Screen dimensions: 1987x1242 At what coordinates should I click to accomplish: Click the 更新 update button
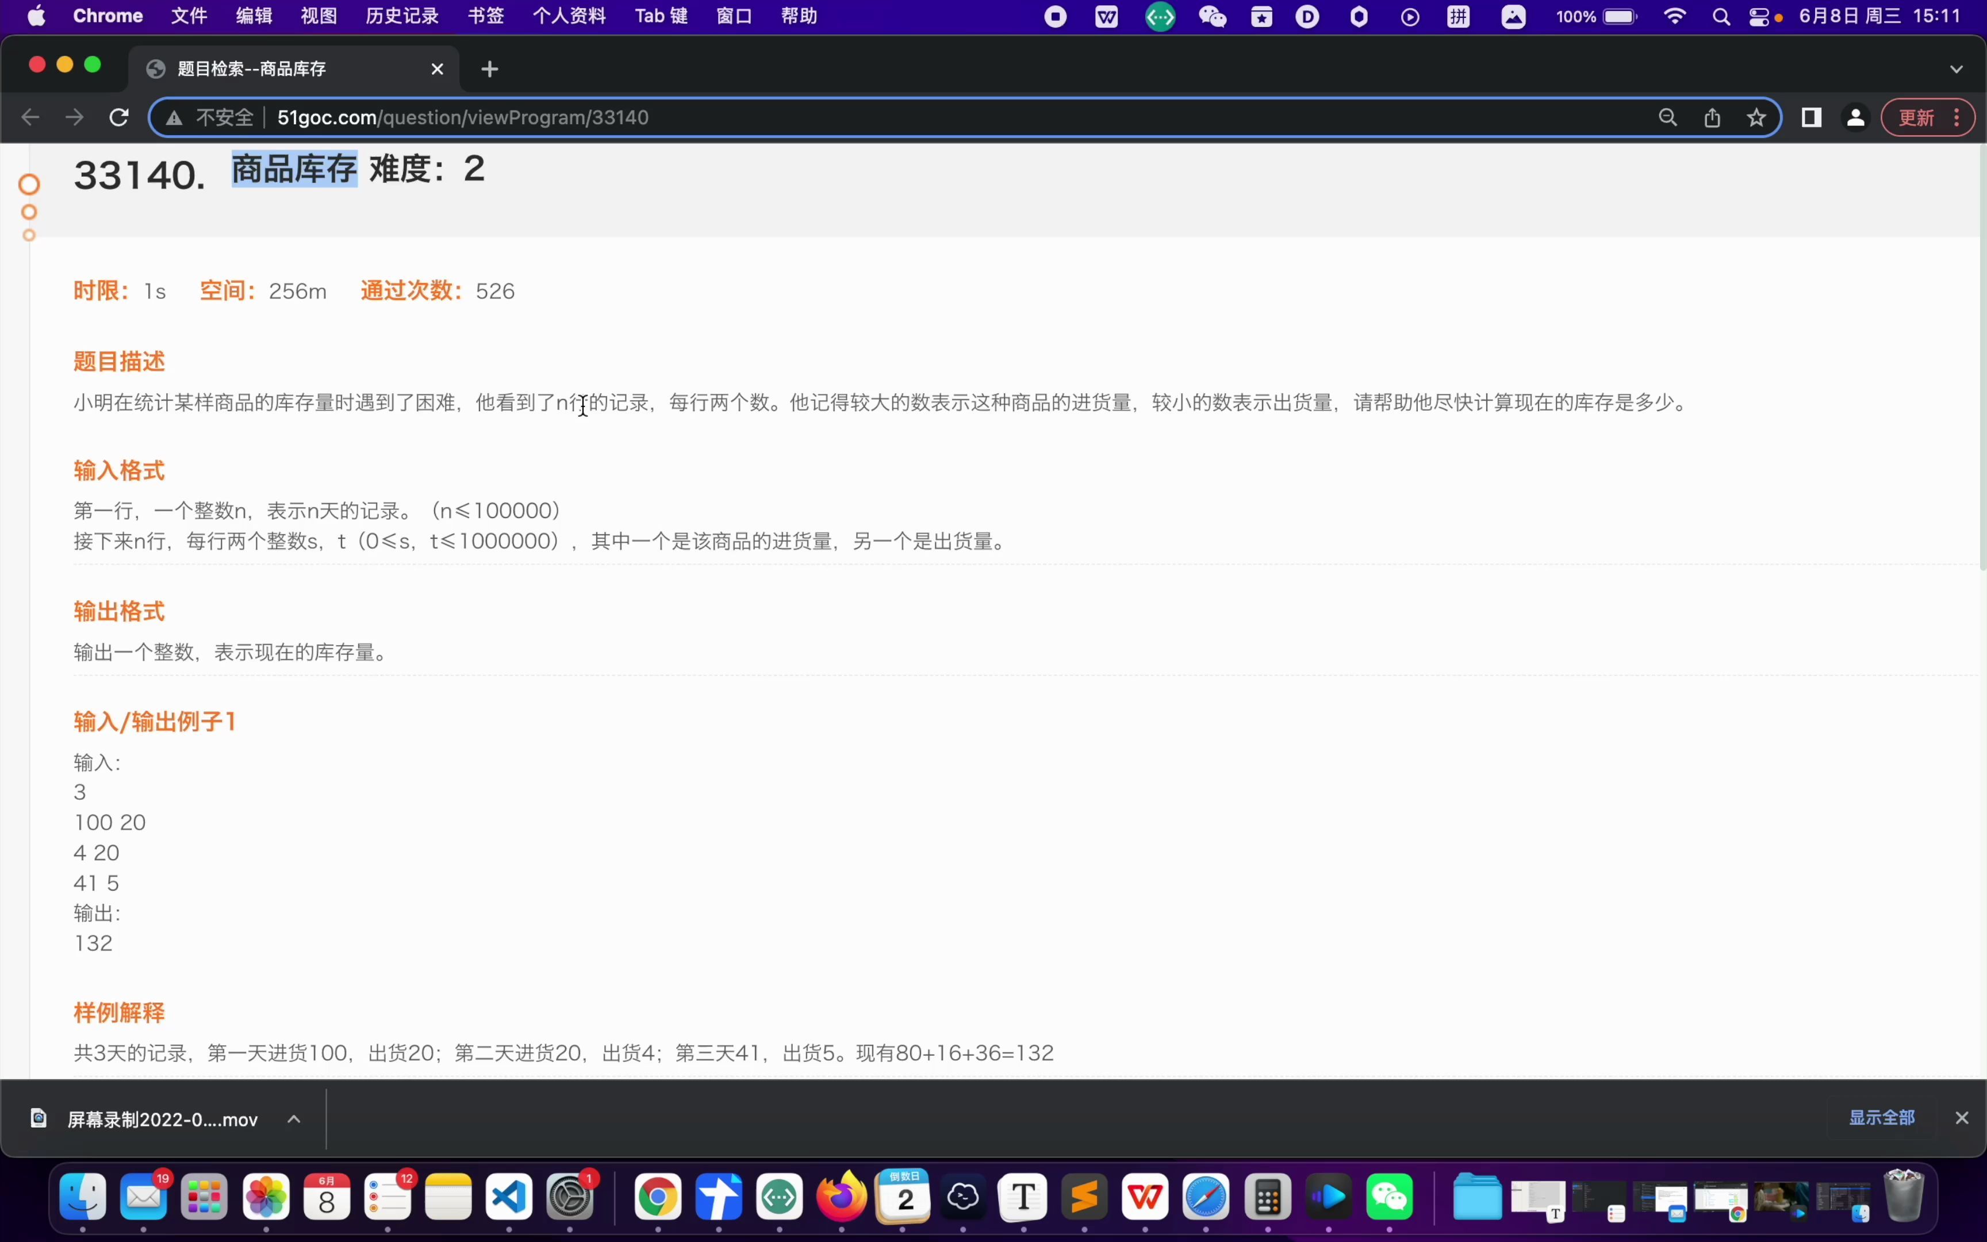pyautogui.click(x=1917, y=117)
